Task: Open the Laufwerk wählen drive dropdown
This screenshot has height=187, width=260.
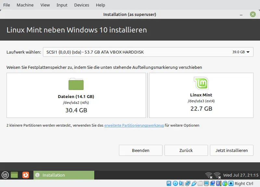Action: [148, 52]
